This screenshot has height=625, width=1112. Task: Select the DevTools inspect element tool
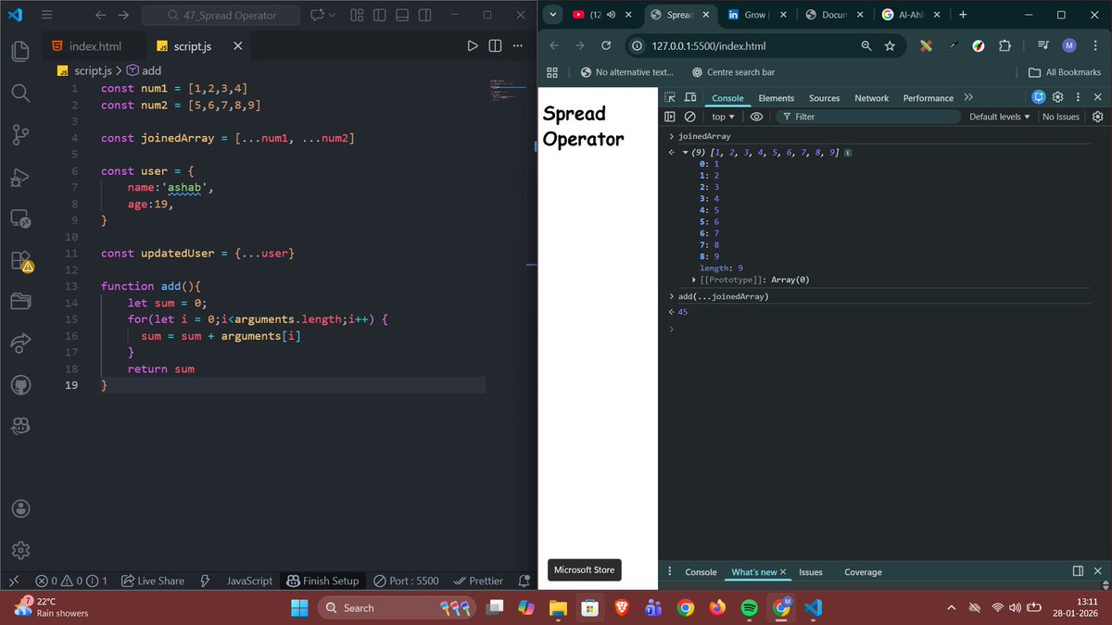[671, 97]
